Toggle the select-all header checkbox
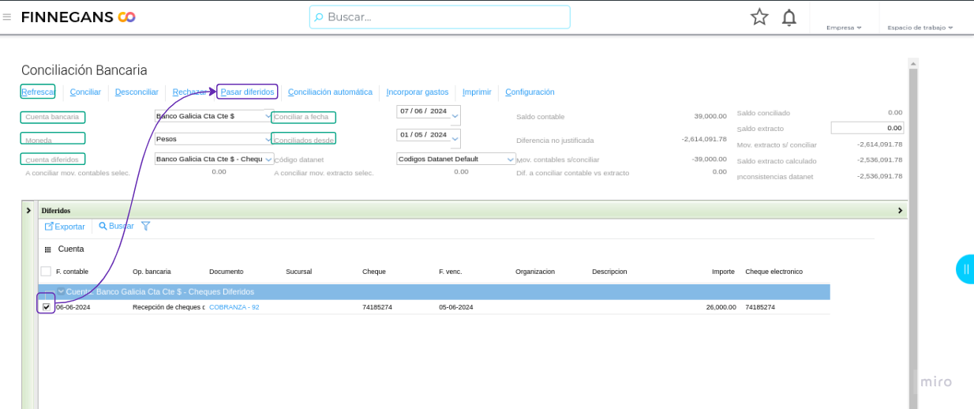Screen dimensions: 974x409 pyautogui.click(x=46, y=272)
